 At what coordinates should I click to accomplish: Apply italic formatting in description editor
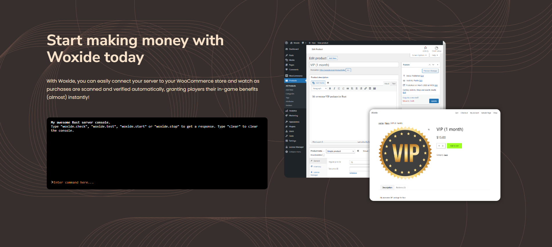(x=334, y=88)
